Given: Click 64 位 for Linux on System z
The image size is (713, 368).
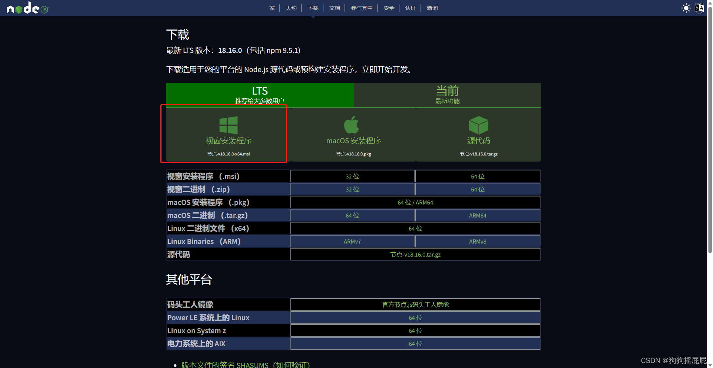Looking at the screenshot, I should [415, 330].
